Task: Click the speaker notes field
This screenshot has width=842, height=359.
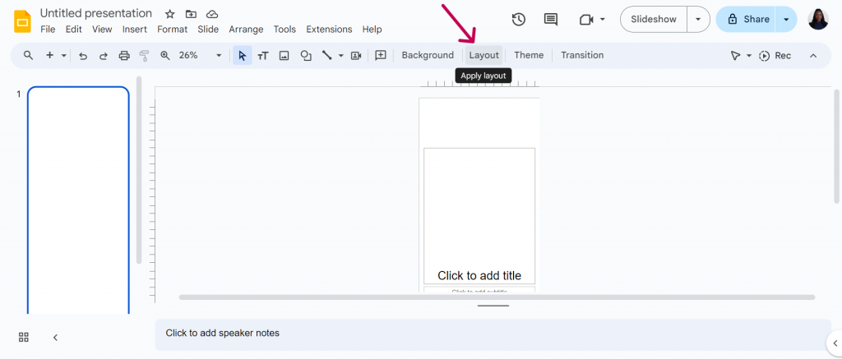Action: 493,334
